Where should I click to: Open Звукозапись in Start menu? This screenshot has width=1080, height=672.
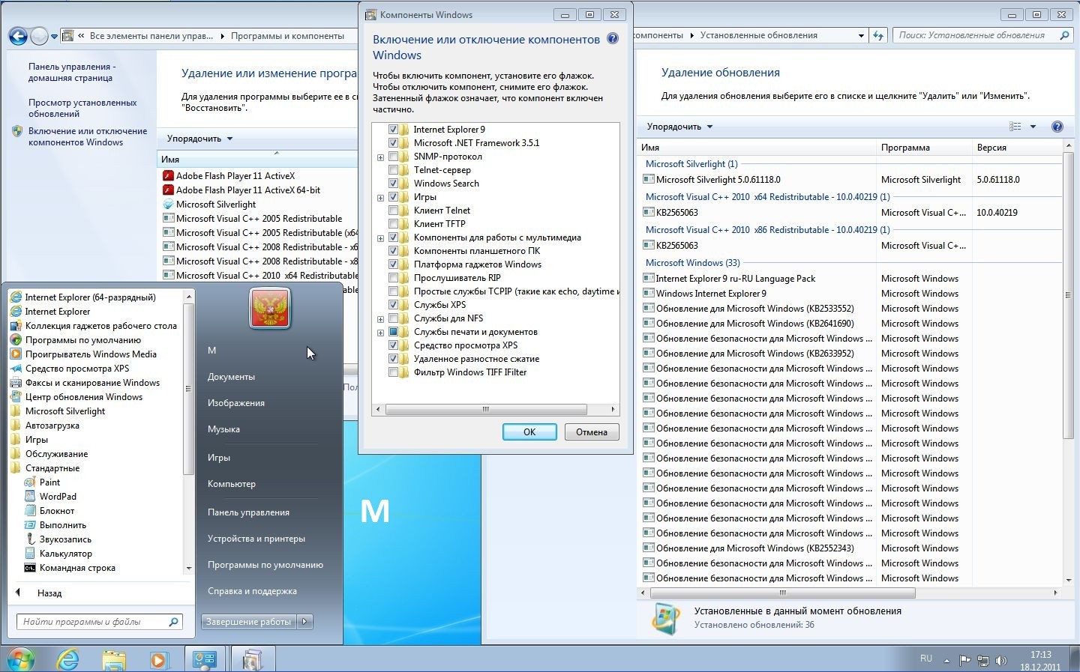pos(65,539)
